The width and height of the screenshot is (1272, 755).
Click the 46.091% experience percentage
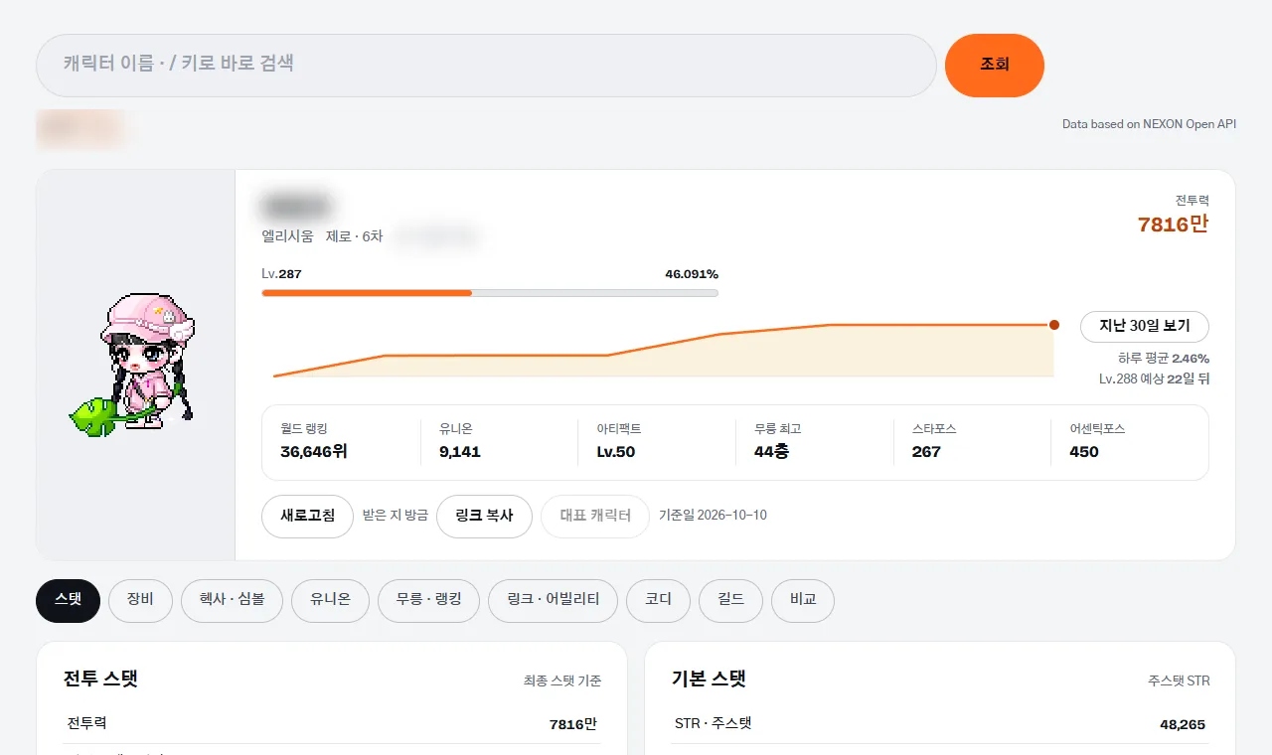coord(692,274)
